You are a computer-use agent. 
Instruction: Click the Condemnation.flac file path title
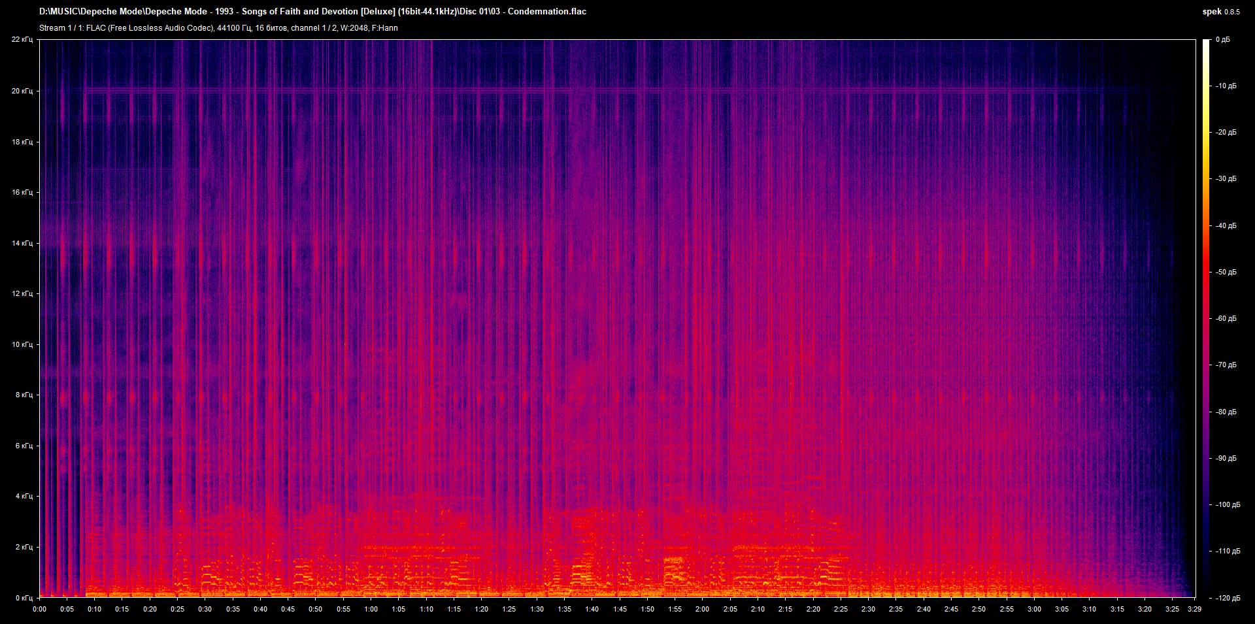[x=312, y=12]
